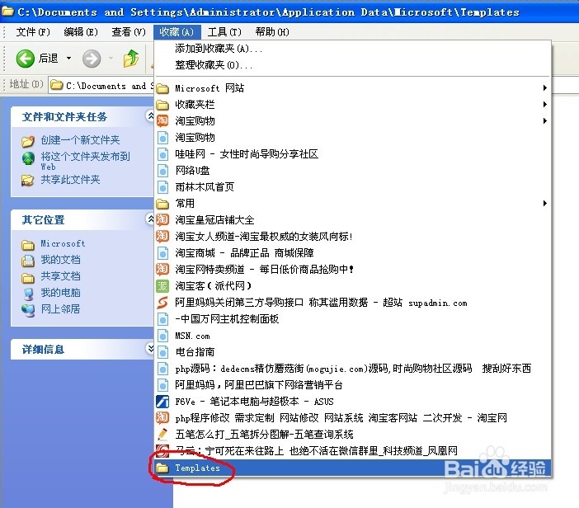579x508 pixels.
Task: Open the 雨林木风首页 favorite
Action: point(205,187)
